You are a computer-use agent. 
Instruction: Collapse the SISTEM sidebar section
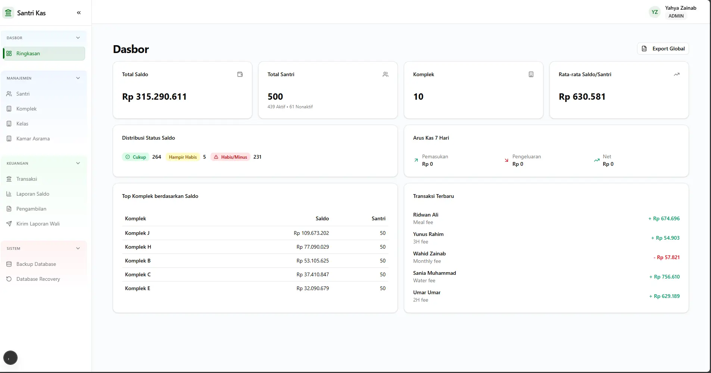coord(44,248)
